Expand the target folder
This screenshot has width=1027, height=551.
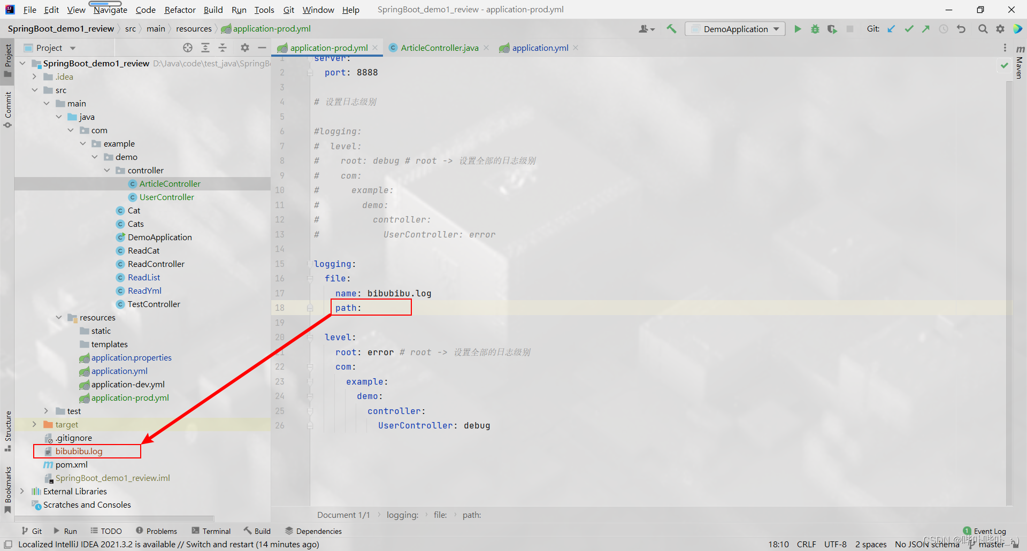[x=35, y=424]
